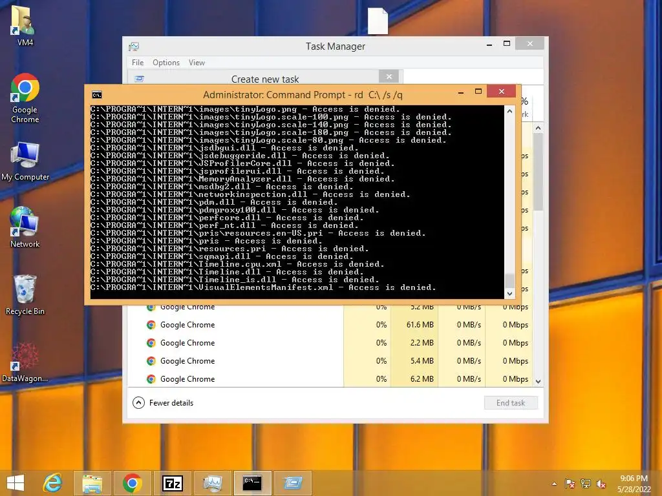
Task: Open the network tray icon
Action: point(586,484)
